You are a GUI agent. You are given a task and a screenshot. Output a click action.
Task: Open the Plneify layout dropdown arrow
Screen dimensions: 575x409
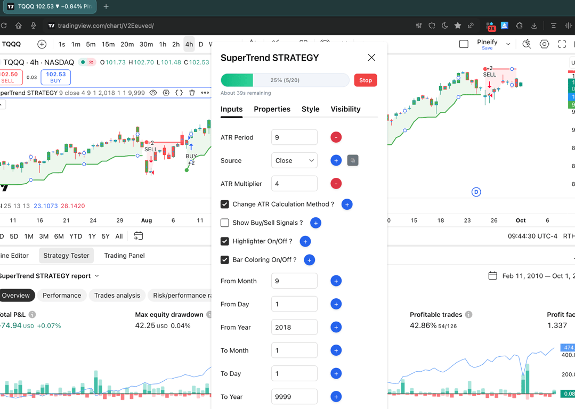[508, 44]
